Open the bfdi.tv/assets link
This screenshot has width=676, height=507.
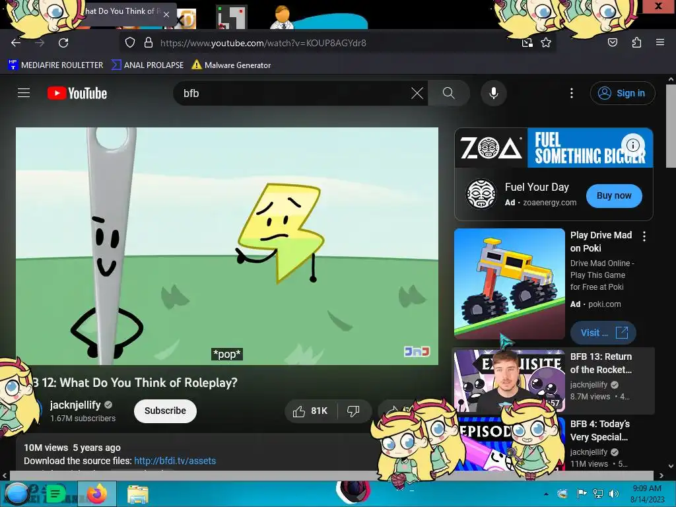(x=175, y=461)
